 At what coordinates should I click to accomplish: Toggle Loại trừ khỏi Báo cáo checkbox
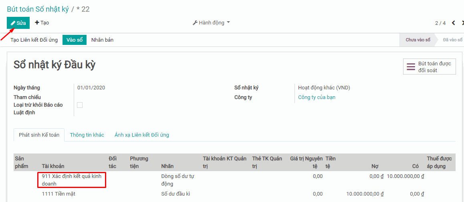(x=80, y=105)
